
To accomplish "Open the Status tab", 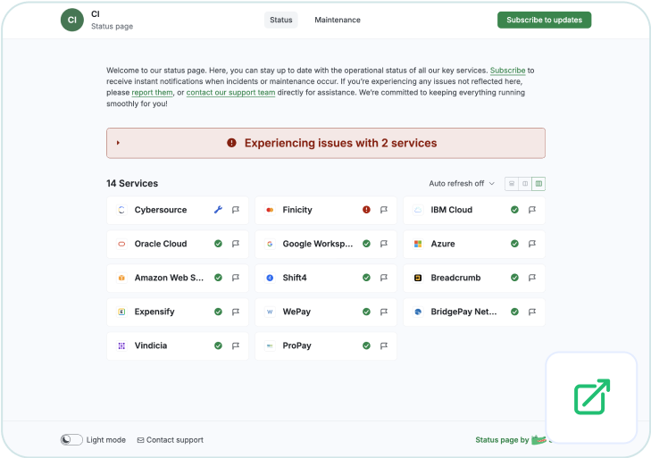I will 281,20.
